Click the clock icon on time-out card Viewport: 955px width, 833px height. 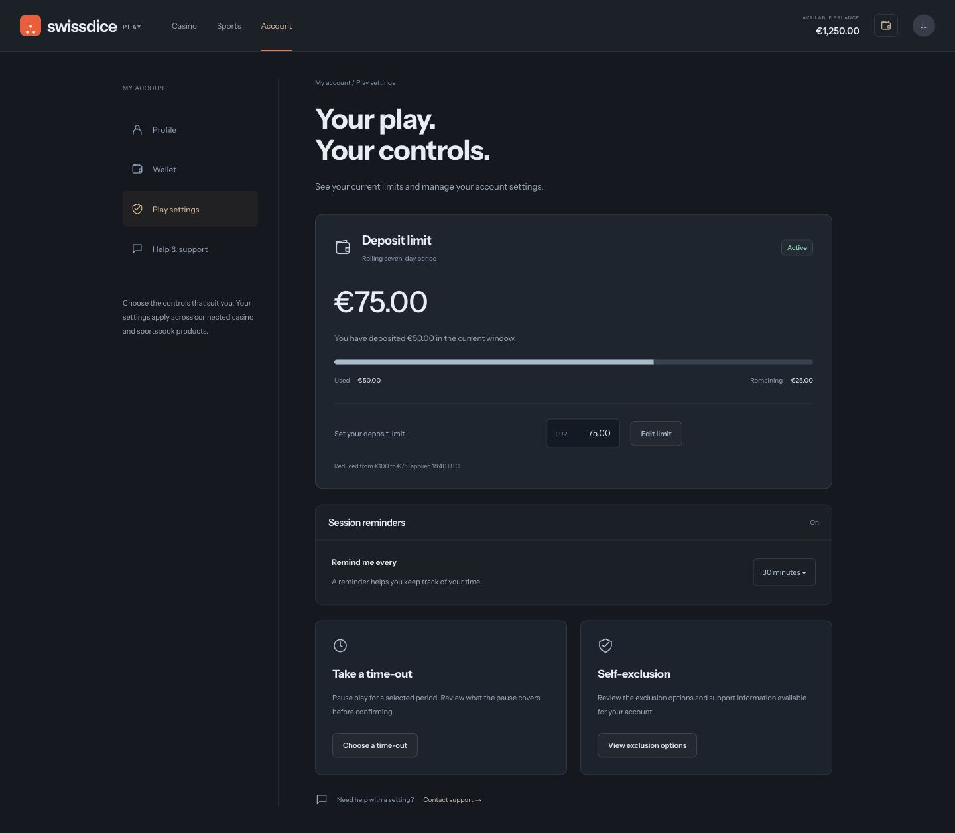click(340, 645)
